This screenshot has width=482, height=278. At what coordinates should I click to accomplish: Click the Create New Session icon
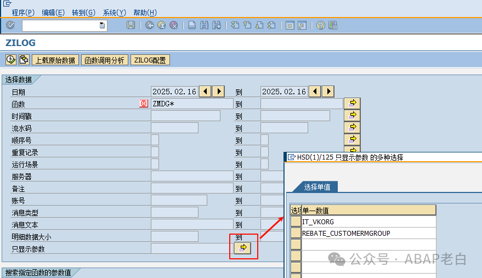290,25
